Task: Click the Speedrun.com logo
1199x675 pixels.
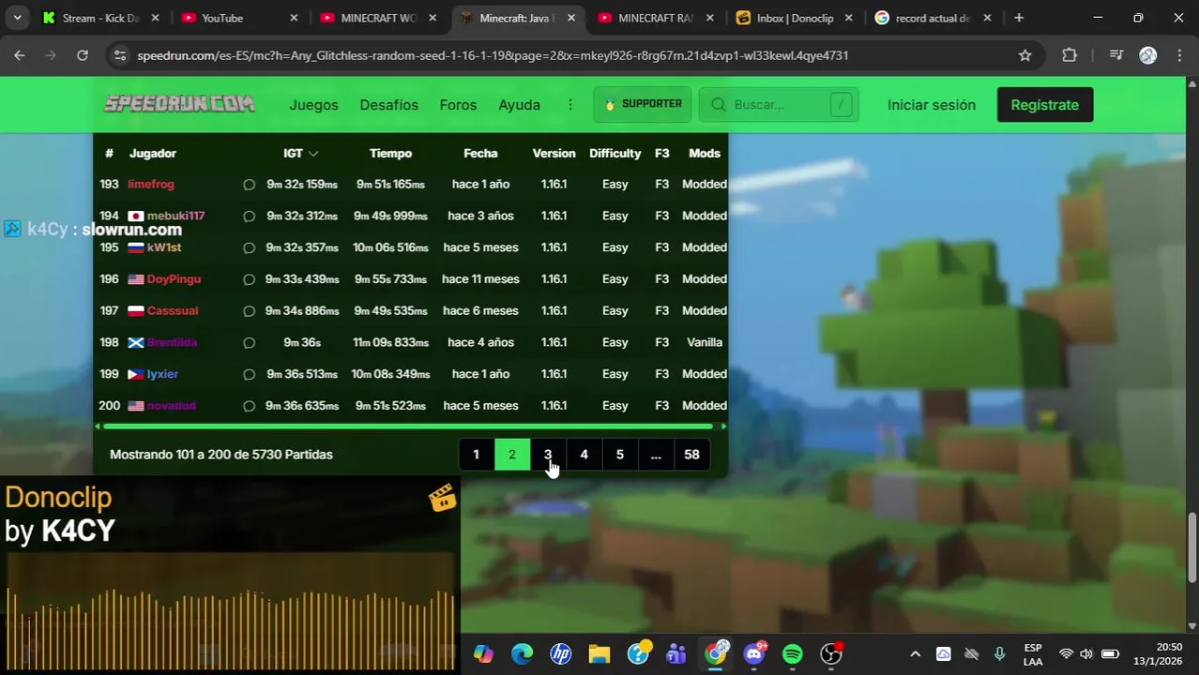Action: (179, 104)
